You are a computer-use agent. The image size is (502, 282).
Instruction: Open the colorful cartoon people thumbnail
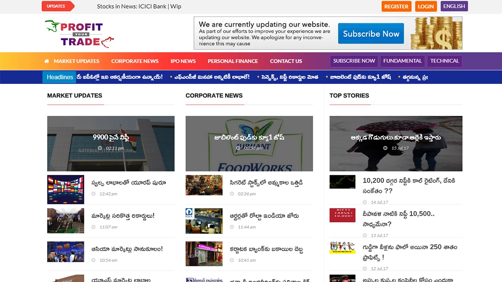pyautogui.click(x=342, y=247)
